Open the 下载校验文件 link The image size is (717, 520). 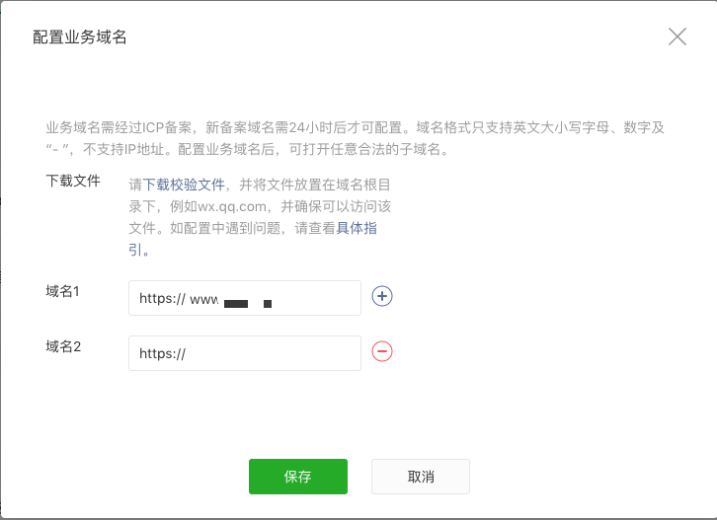185,185
